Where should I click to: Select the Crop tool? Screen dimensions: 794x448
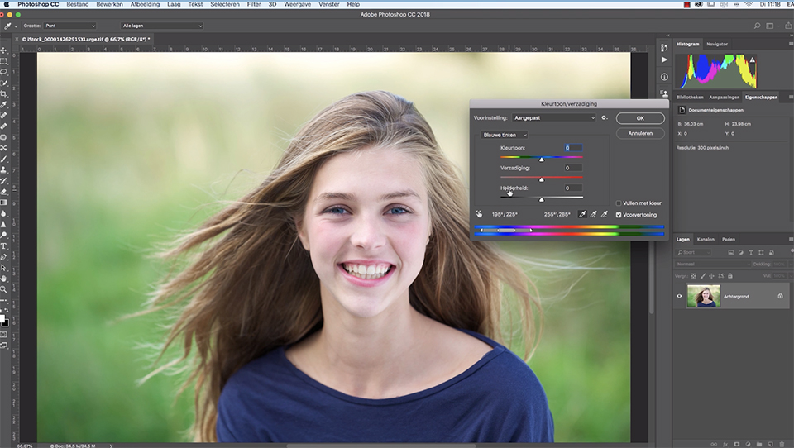(x=4, y=94)
